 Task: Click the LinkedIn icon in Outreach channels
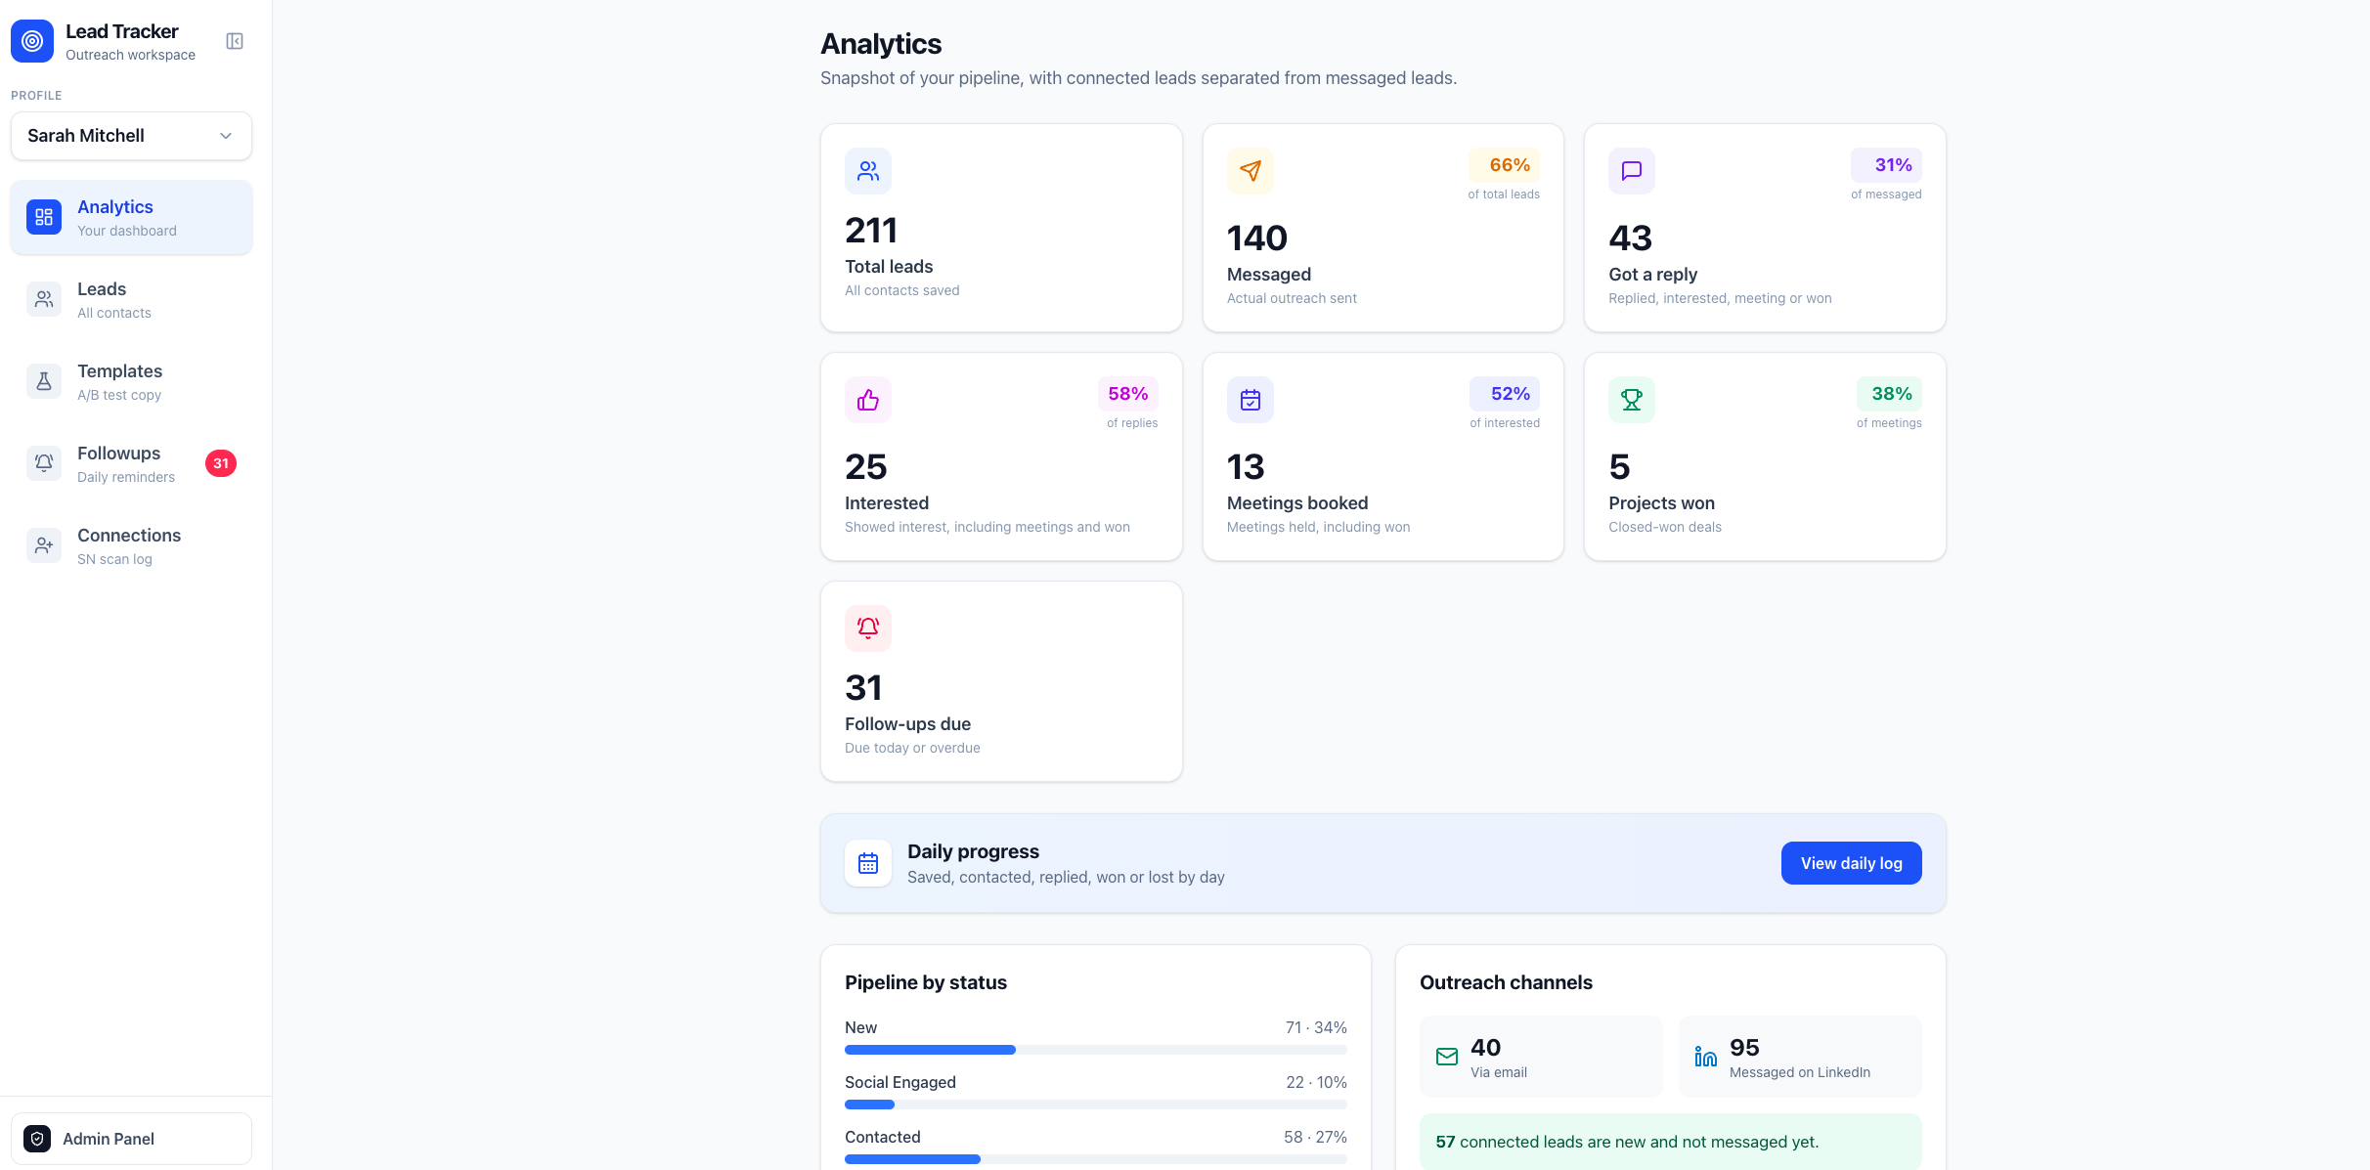click(1706, 1057)
